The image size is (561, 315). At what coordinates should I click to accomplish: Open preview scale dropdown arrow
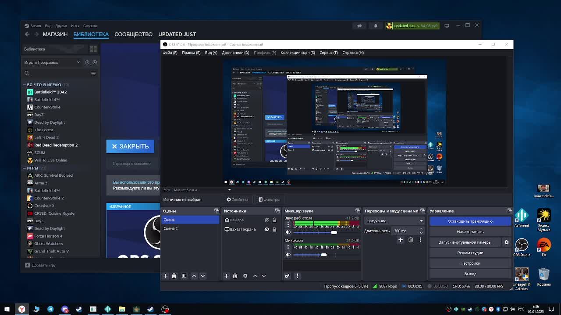tap(229, 190)
